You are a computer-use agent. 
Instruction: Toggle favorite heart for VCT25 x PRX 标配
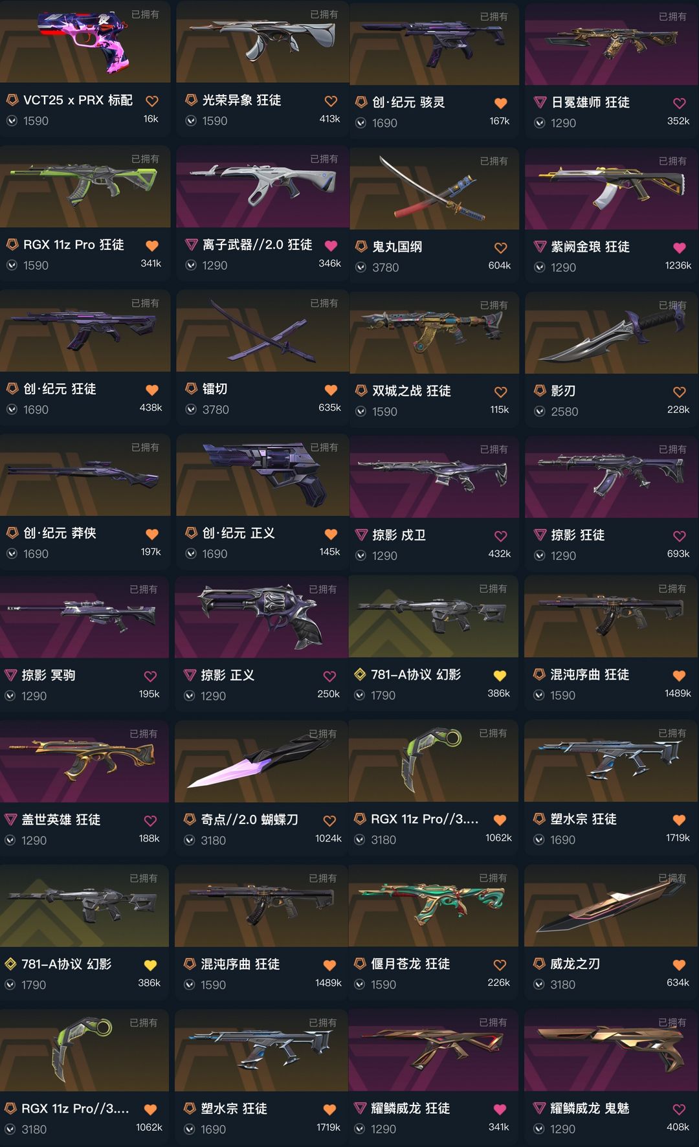(x=152, y=101)
